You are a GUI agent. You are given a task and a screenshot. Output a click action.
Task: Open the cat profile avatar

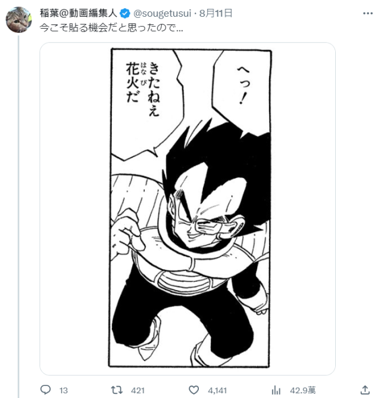point(18,20)
